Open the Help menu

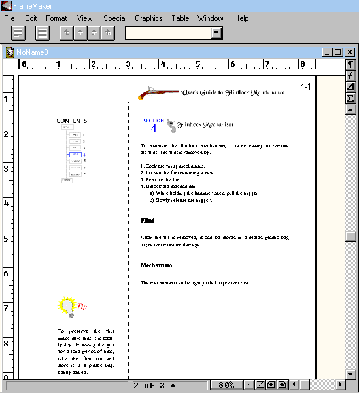pyautogui.click(x=241, y=18)
